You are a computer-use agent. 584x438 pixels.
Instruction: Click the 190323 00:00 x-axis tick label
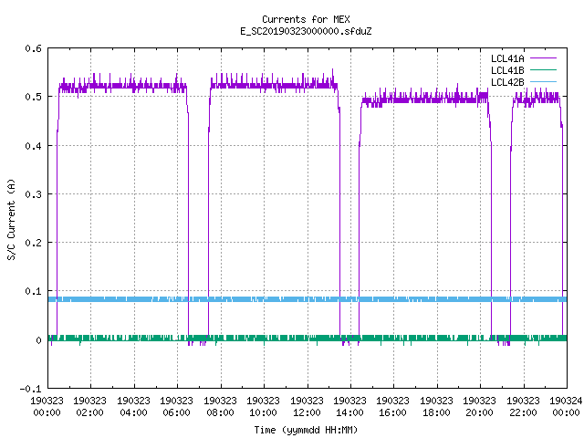point(47,406)
